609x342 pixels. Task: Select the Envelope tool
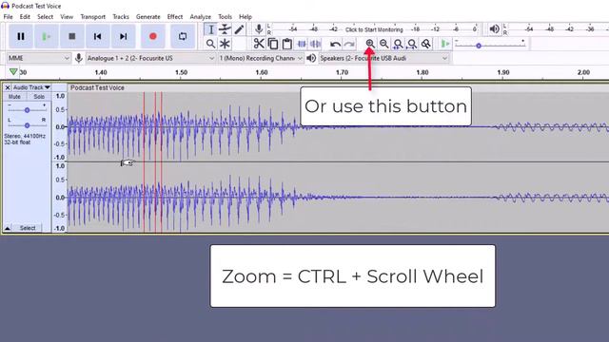tap(225, 29)
